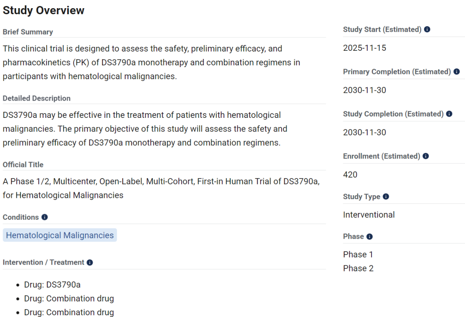Click the Drug: DS3790a list item
The width and height of the screenshot is (465, 317).
tap(52, 285)
